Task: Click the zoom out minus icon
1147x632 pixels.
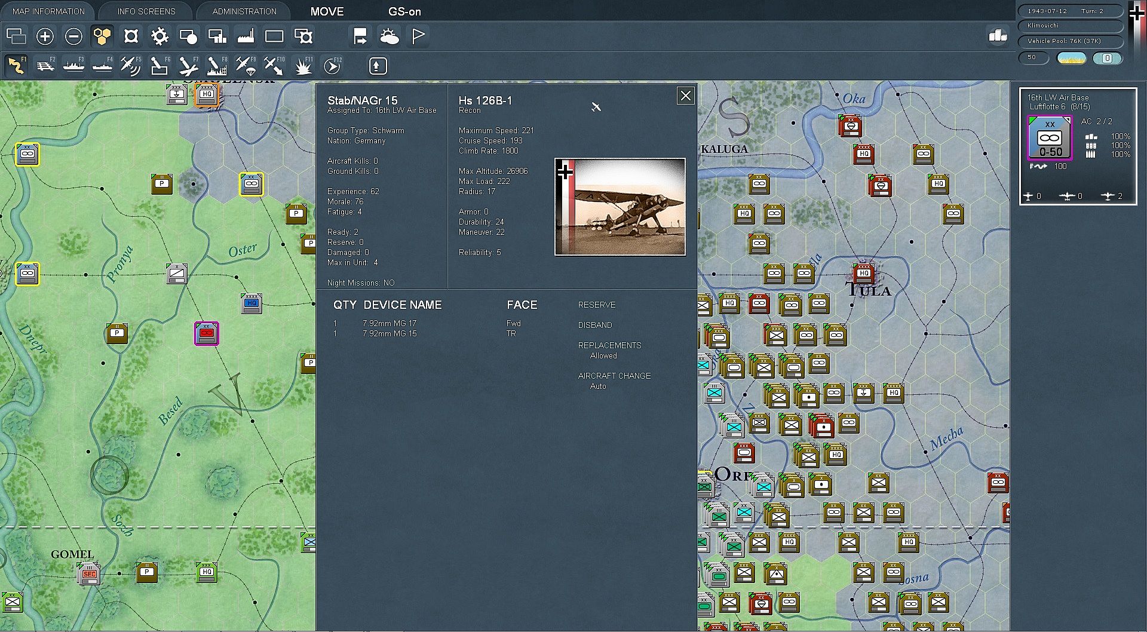Action: [73, 36]
